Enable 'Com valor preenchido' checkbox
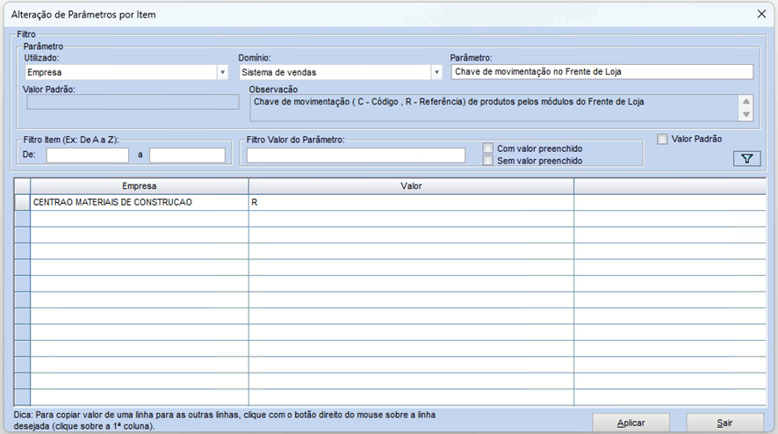Screen dimensions: 778x434 (x=488, y=148)
